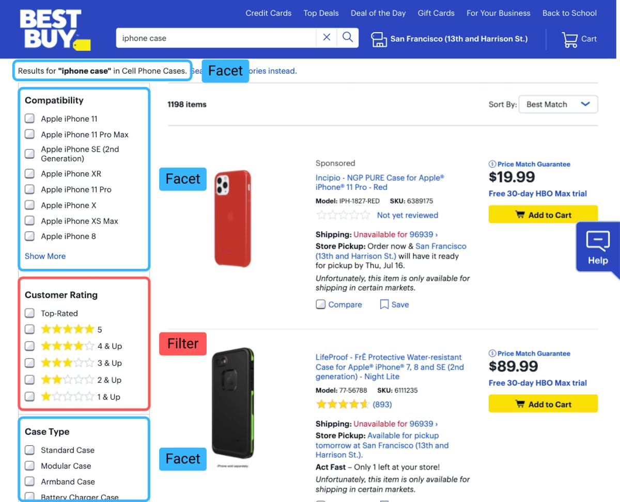The width and height of the screenshot is (620, 502).
Task: Open the Top Deals menu item
Action: tap(321, 13)
